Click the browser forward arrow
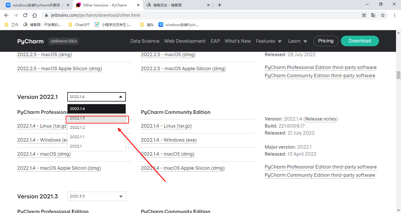The image size is (401, 213). [x=16, y=15]
